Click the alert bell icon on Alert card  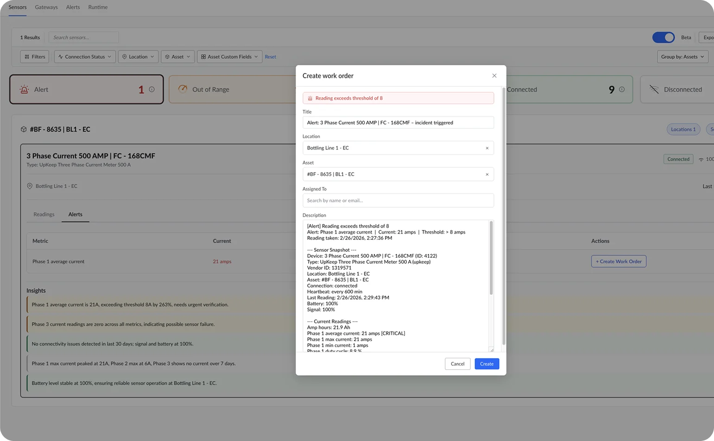[x=24, y=89]
